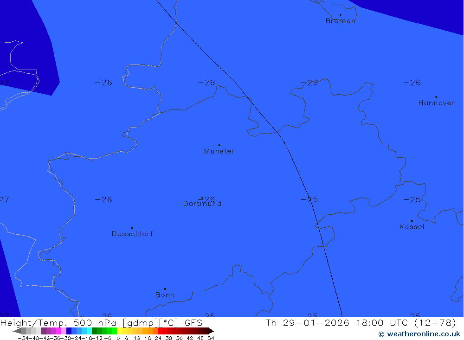Click the Hannover city label
Screen dimensions: 464x340
[436, 103]
